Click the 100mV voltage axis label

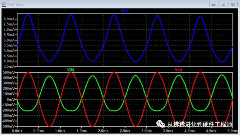click(9, 94)
